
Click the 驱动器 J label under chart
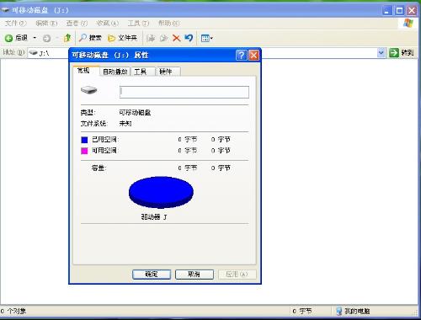pyautogui.click(x=154, y=216)
